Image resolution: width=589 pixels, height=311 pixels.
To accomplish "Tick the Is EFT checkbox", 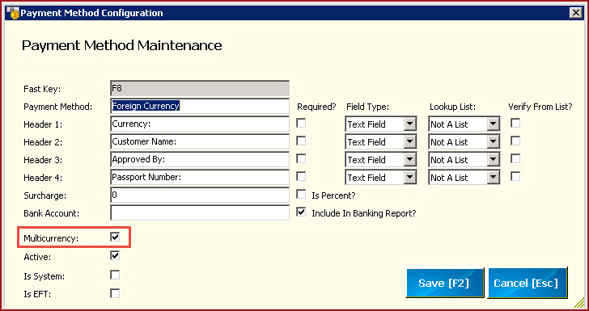I will point(115,293).
